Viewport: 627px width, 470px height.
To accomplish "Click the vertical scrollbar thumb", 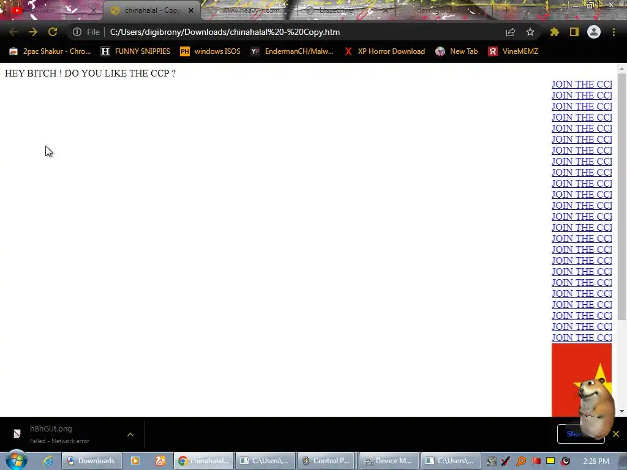I will click(621, 196).
